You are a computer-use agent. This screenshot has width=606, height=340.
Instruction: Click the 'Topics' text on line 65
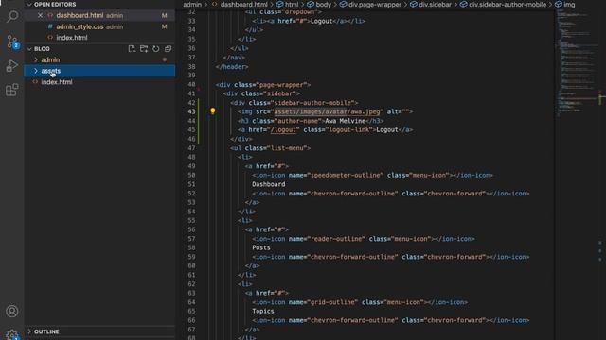[x=263, y=311]
